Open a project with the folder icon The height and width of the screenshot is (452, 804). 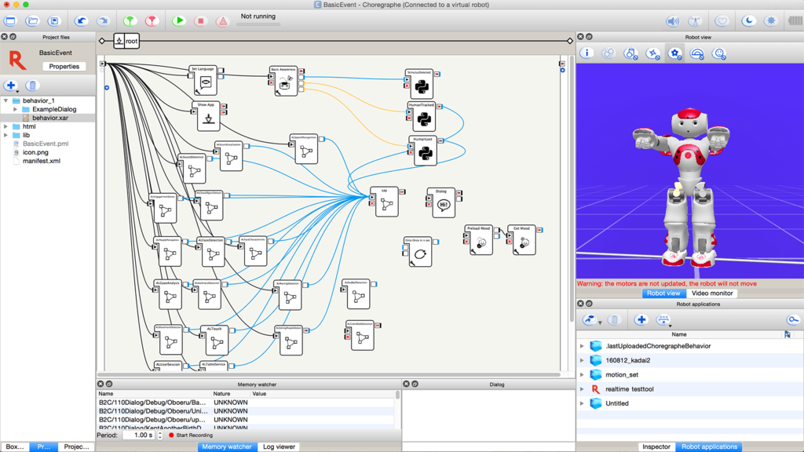[x=32, y=21]
